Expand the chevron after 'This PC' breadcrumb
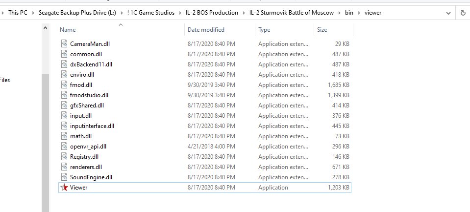 pyautogui.click(x=33, y=13)
